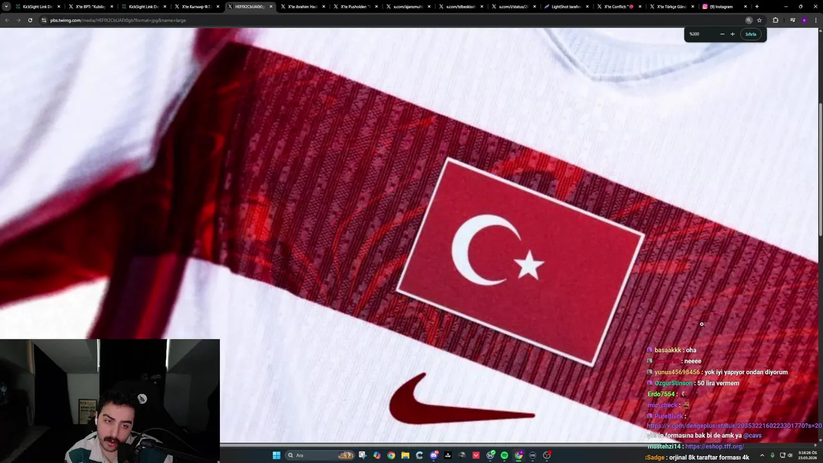View site information icon in address bar
The width and height of the screenshot is (823, 463).
[x=44, y=20]
